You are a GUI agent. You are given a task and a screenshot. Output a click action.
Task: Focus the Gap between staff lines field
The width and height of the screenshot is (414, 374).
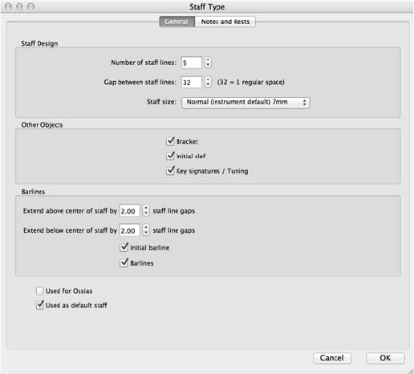pyautogui.click(x=192, y=83)
